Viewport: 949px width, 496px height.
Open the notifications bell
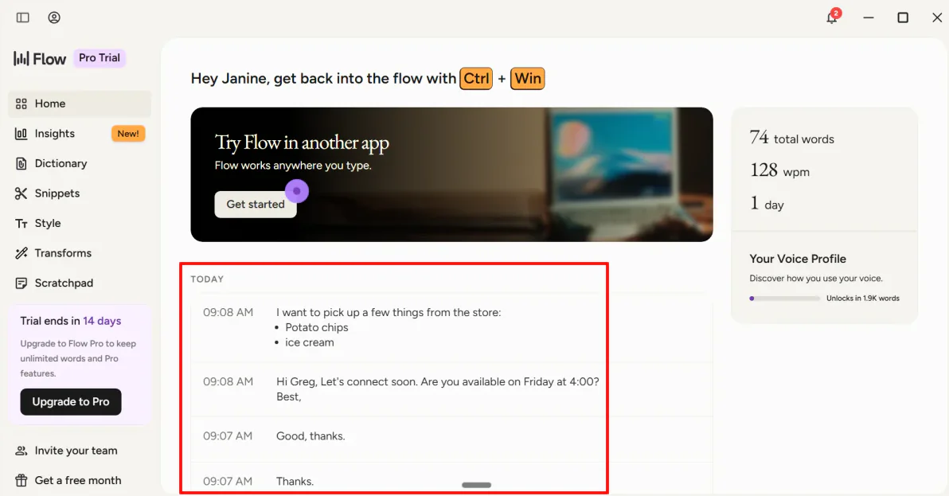click(x=832, y=18)
